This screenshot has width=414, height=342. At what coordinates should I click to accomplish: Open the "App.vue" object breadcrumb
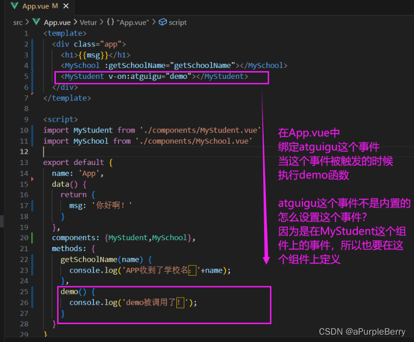coord(133,22)
